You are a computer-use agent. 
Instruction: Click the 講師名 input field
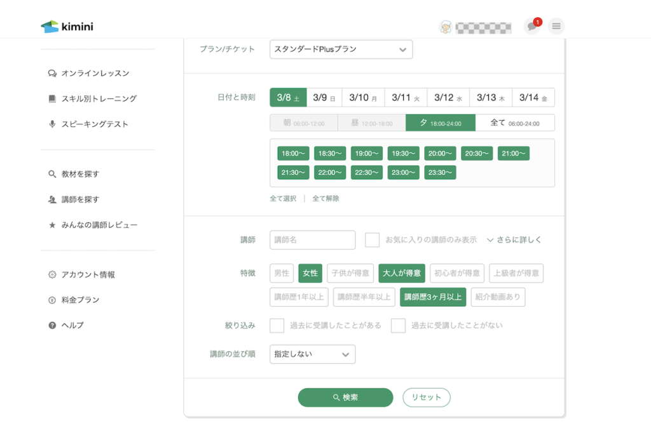[312, 240]
